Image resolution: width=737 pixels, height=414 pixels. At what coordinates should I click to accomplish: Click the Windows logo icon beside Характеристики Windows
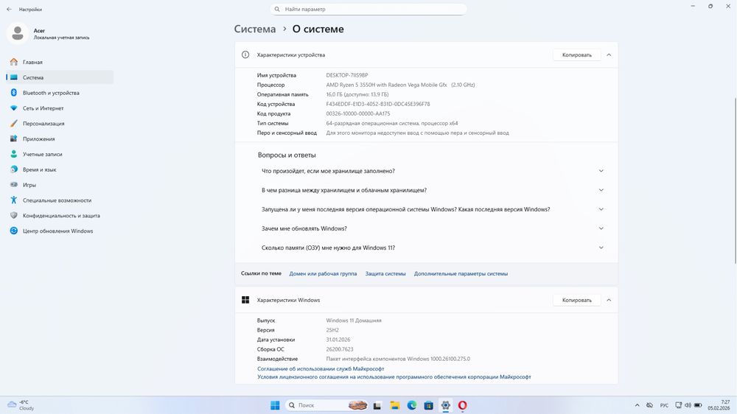point(245,300)
